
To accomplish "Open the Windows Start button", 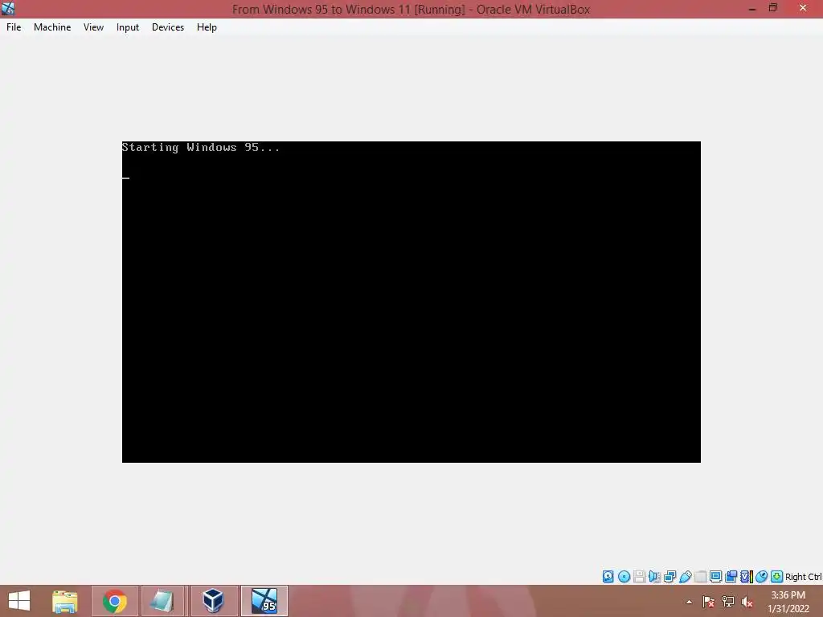I will (19, 601).
